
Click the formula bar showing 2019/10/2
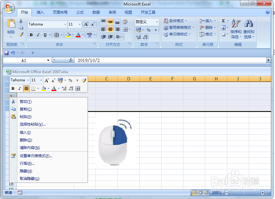pyautogui.click(x=170, y=60)
